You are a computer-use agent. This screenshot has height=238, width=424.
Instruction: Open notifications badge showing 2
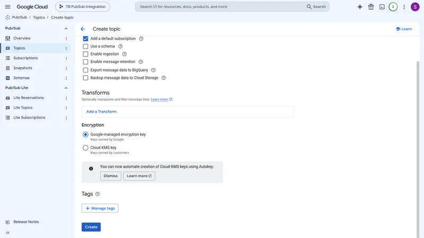393,7
